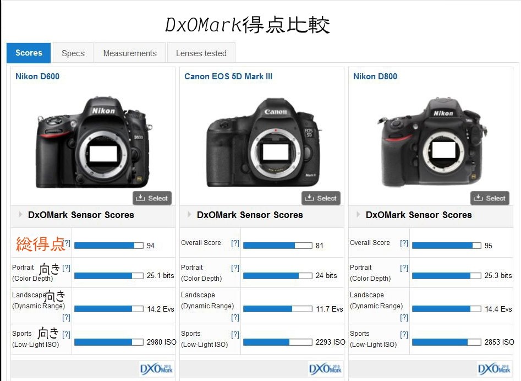Click Nikon D600 overall score bar 94
This screenshot has width=521, height=381.
(x=109, y=246)
